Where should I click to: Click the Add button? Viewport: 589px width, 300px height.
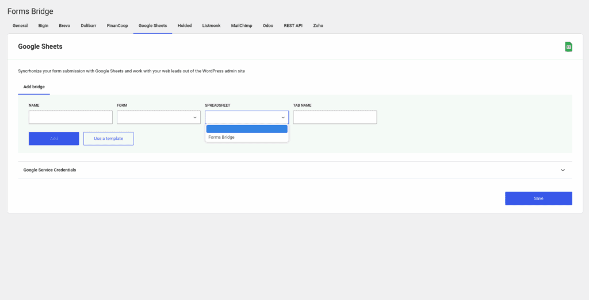click(53, 139)
